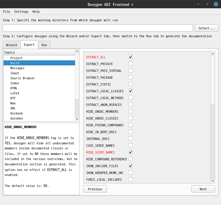Click the Select... directory button
The image size is (221, 205).
(x=206, y=28)
